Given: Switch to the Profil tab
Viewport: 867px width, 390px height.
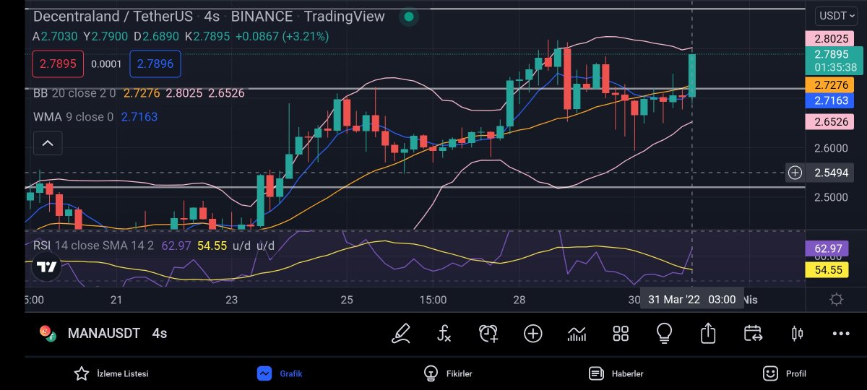Looking at the screenshot, I should point(785,373).
